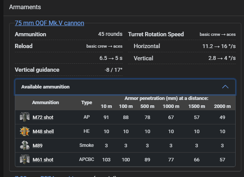This screenshot has height=177, width=244.
Task: Click the Reload stat label
Action: pyautogui.click(x=24, y=46)
